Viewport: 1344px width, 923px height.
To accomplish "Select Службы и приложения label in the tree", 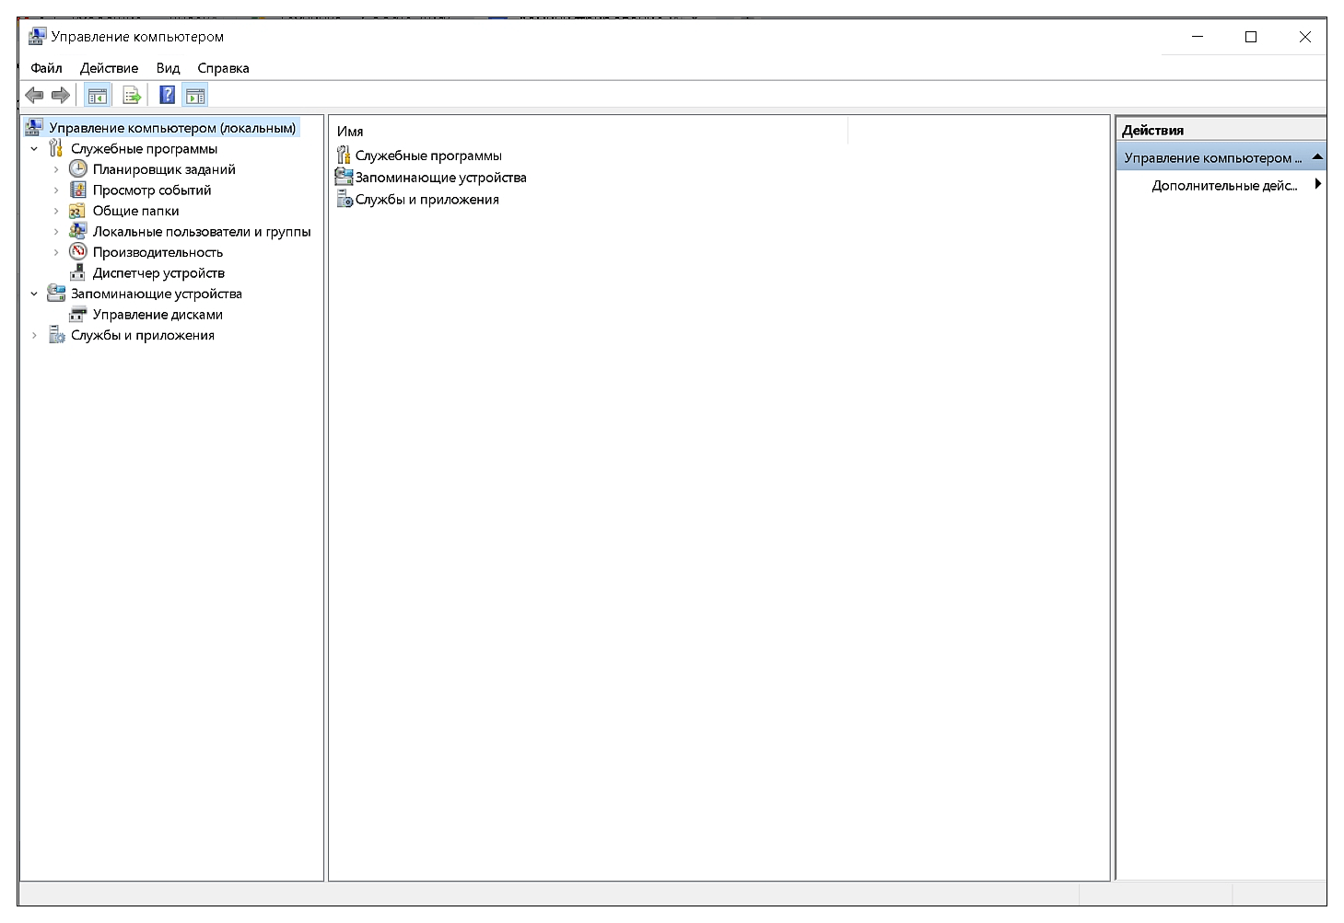I will (x=143, y=335).
